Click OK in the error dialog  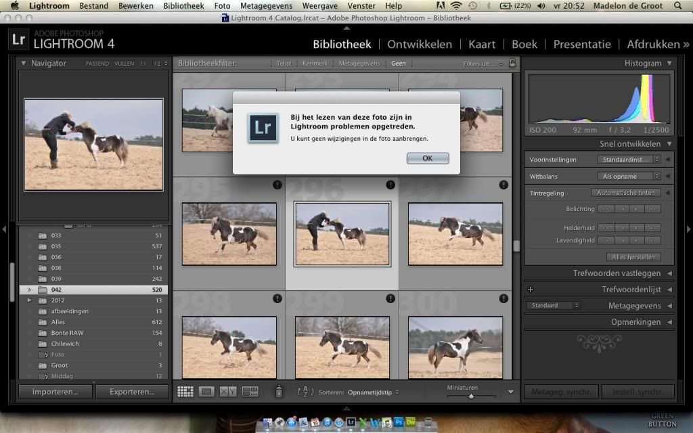[x=428, y=158]
